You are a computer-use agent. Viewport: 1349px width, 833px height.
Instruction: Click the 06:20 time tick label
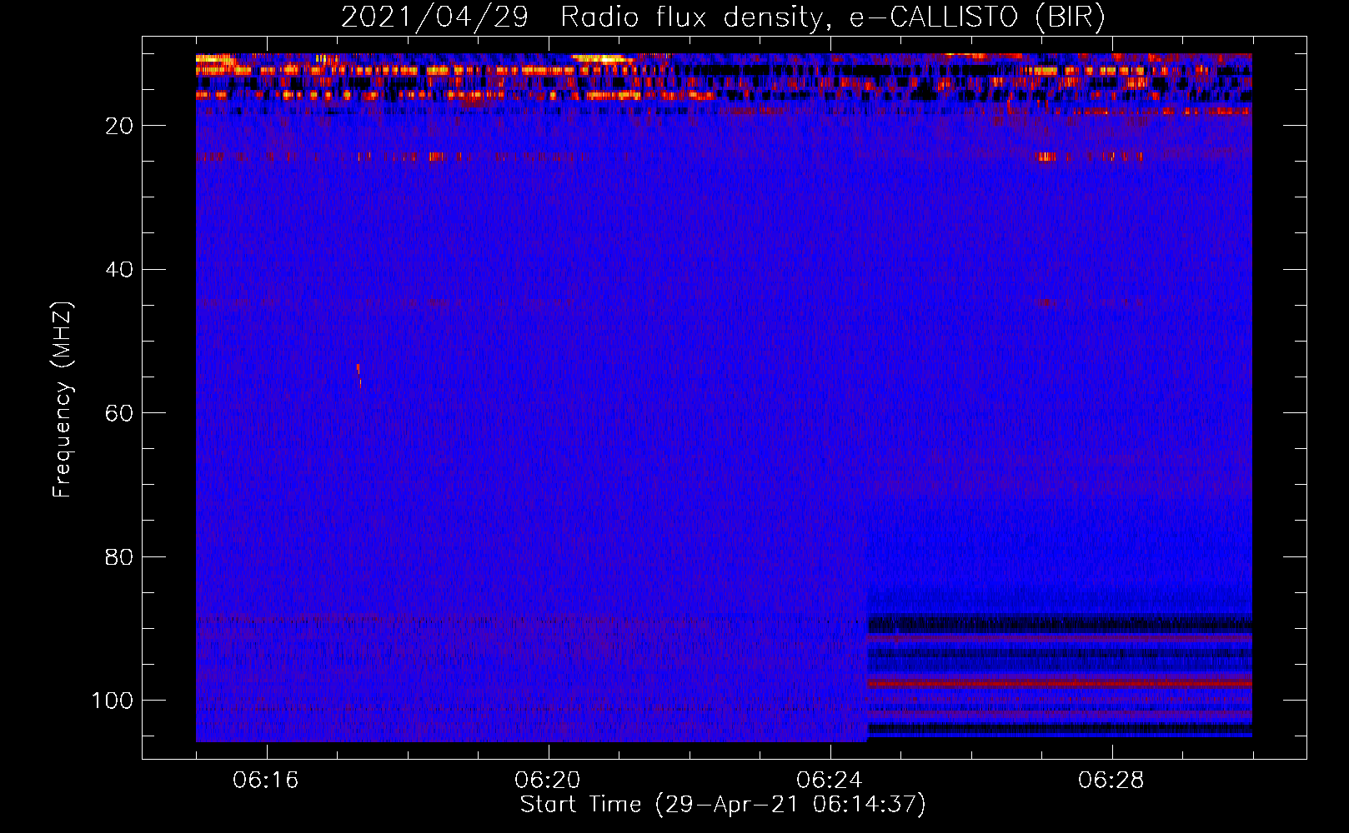pos(548,781)
